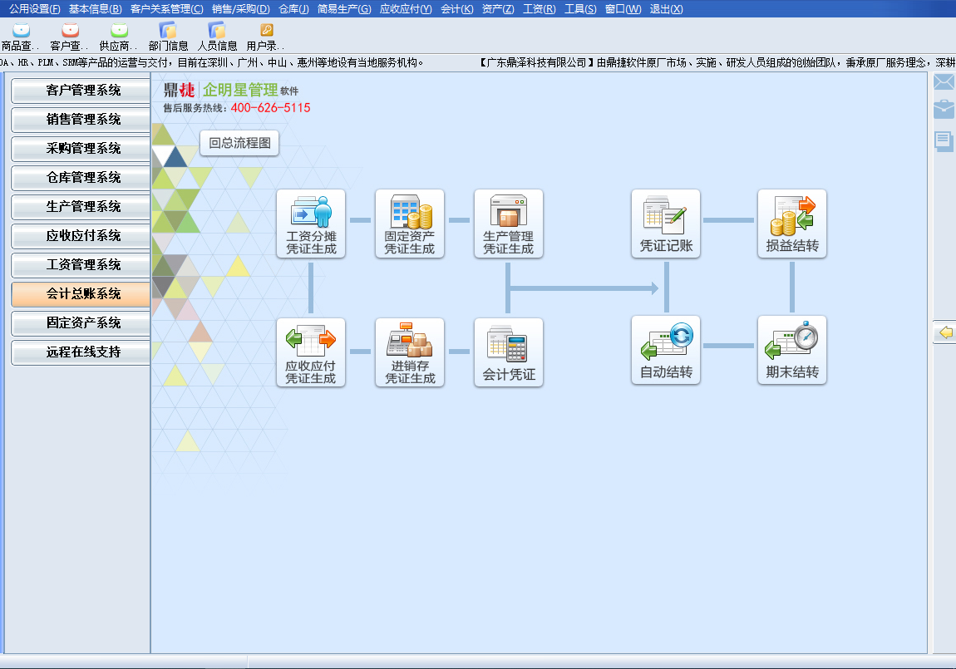Open 工资分摊凭证生成 workflow icon
Image resolution: width=956 pixels, height=669 pixels.
pos(311,223)
